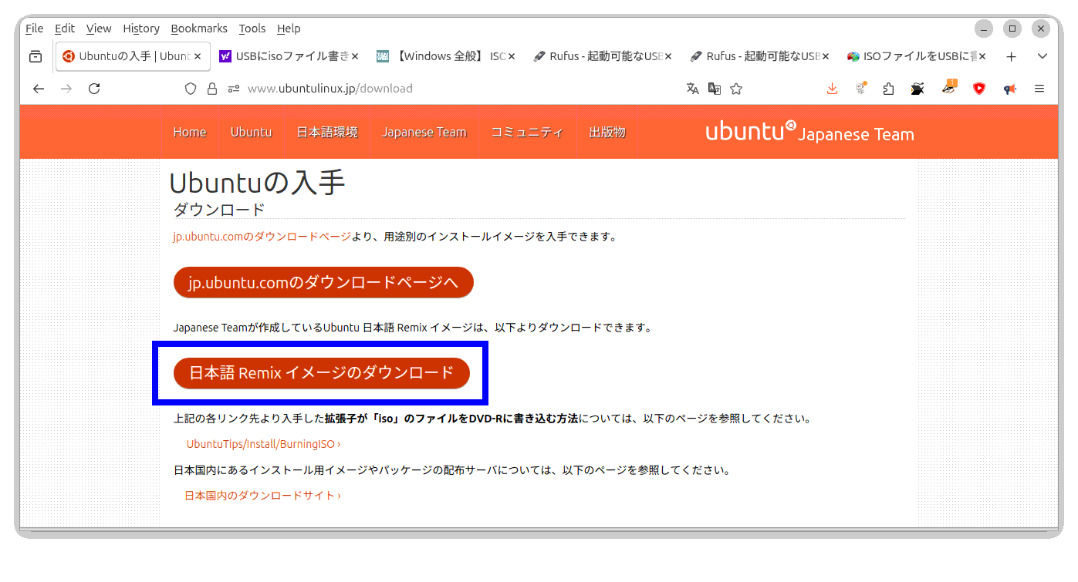This screenshot has width=1078, height=582.
Task: Open the Tools menu
Action: coord(252,29)
